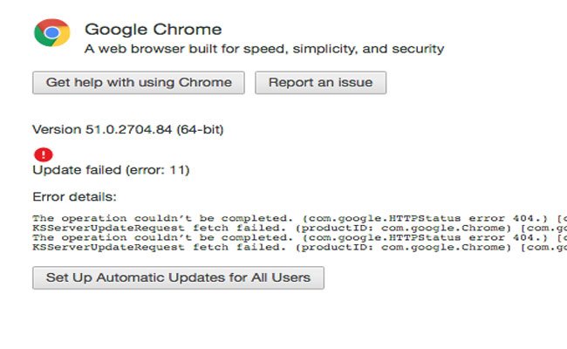Set Up Automatic Updates for All Users
Image resolution: width=567 pixels, height=349 pixels.
coord(178,277)
